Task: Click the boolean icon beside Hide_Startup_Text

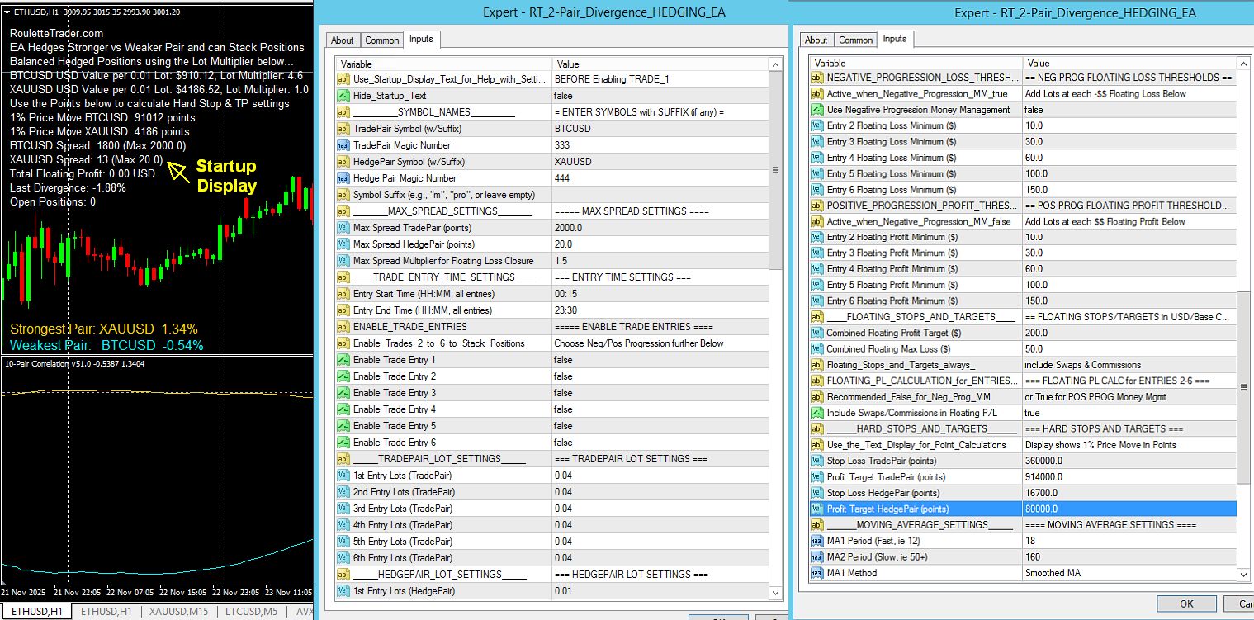Action: tap(343, 96)
